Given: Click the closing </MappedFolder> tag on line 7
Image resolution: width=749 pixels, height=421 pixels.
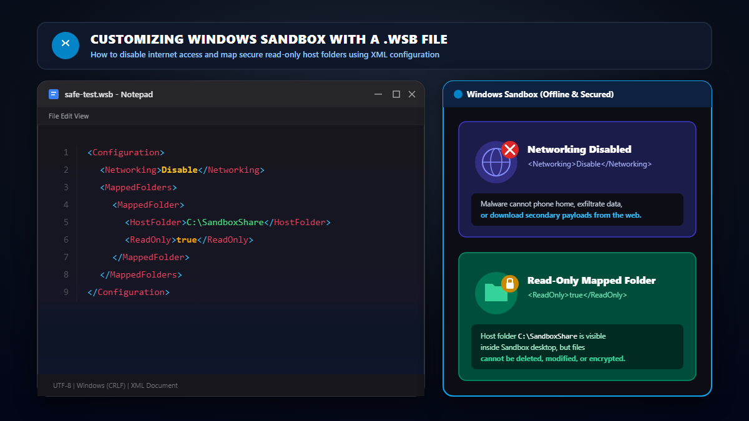Looking at the screenshot, I should pyautogui.click(x=151, y=257).
